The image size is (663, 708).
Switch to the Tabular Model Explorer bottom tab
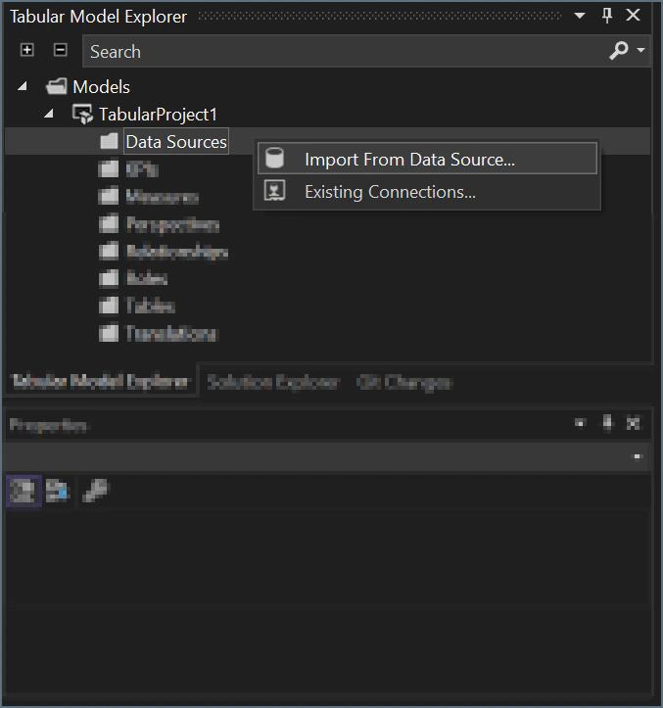coord(100,382)
